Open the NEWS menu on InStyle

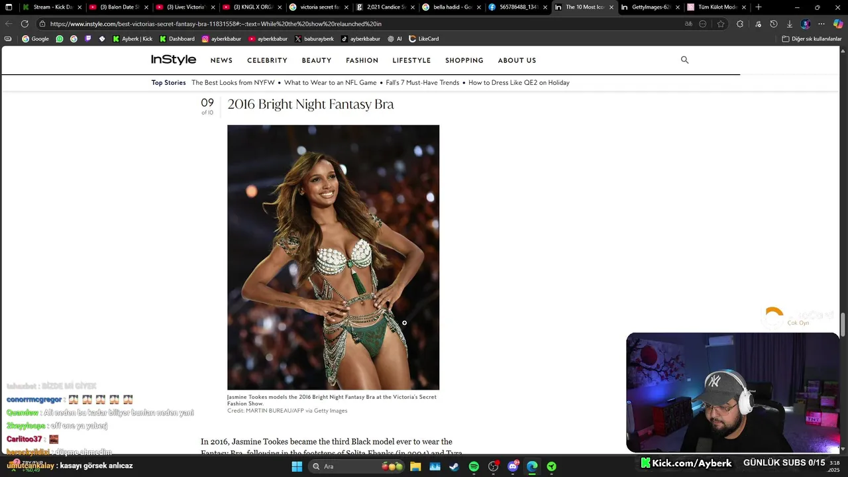(221, 60)
